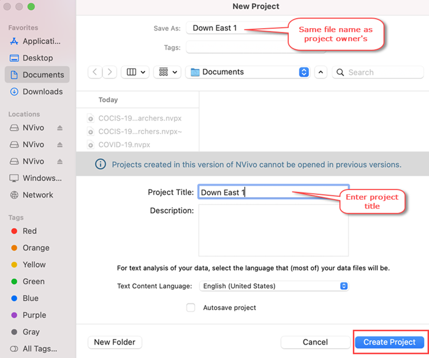Eject the third NVivo volume
The width and height of the screenshot is (429, 358).
click(x=59, y=161)
